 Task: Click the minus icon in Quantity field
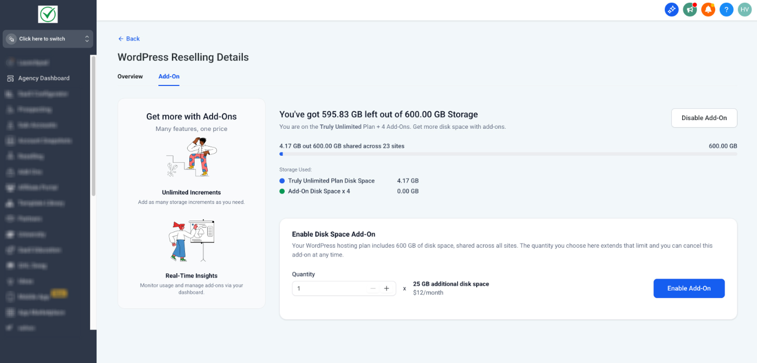tap(373, 288)
